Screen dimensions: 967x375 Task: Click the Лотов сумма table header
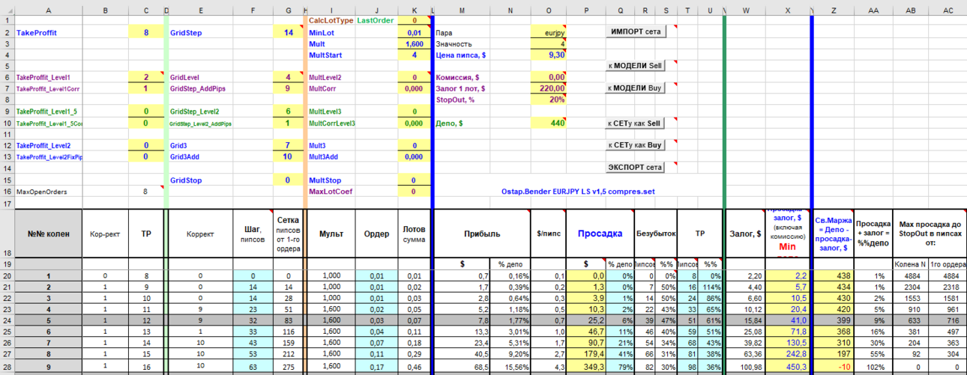click(414, 234)
